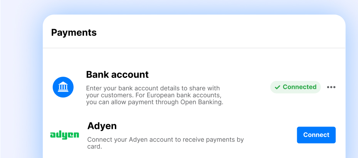Viewport: 358px width, 158px height.
Task: Click the Payments panel title
Action: click(74, 33)
